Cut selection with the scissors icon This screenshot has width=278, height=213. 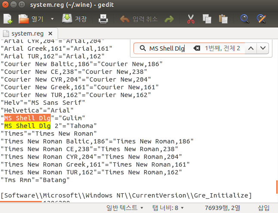click(191, 19)
